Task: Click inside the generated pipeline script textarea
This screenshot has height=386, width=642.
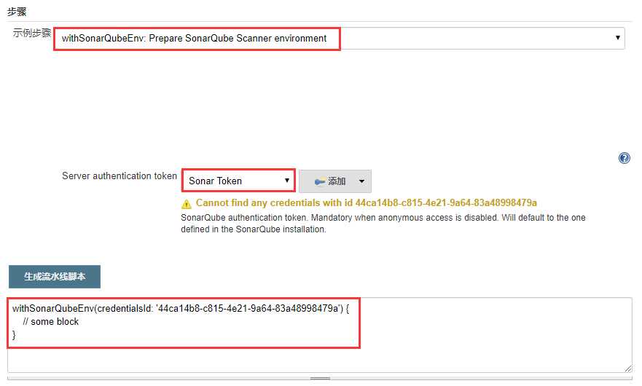Action: (319, 335)
